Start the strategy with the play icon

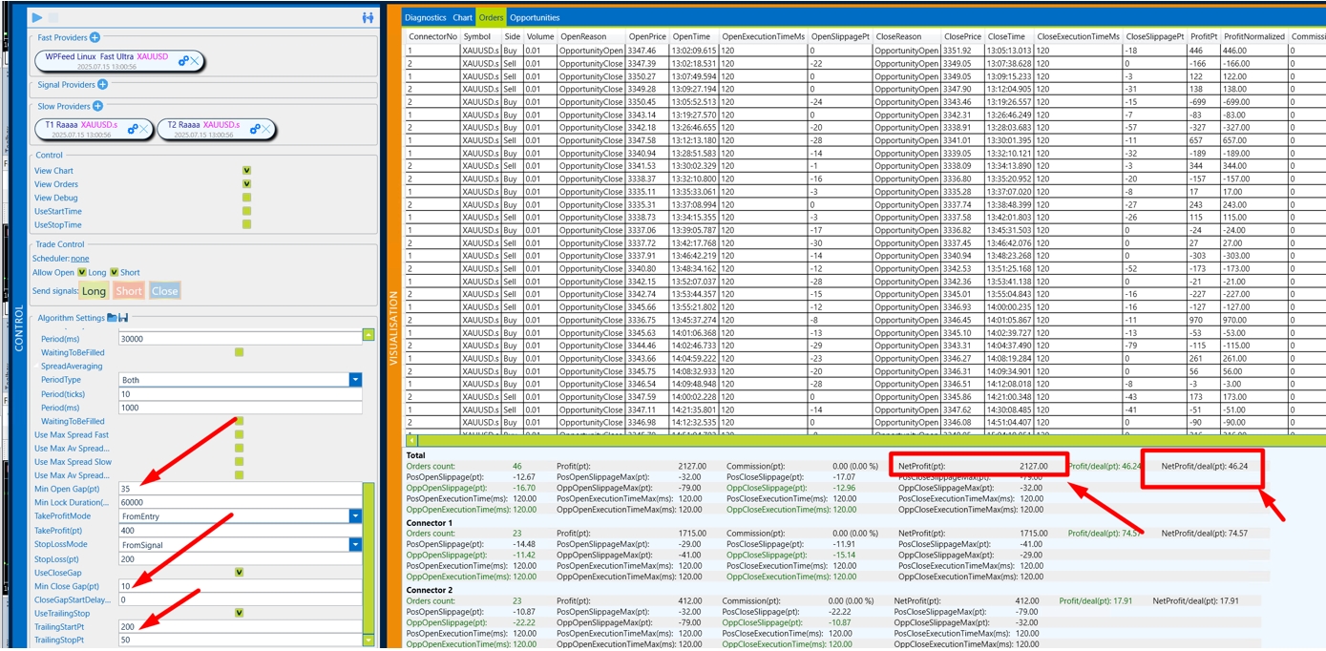point(36,16)
